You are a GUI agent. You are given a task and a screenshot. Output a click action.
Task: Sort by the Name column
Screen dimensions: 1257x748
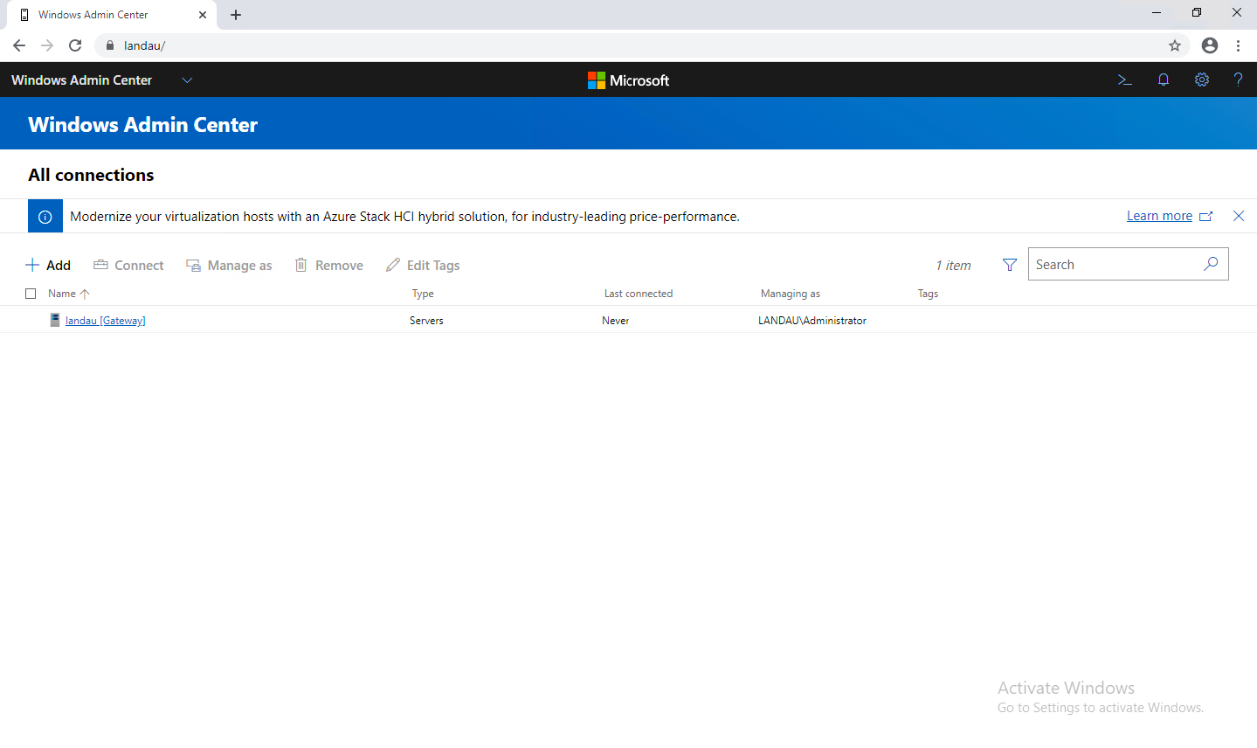[x=68, y=294]
